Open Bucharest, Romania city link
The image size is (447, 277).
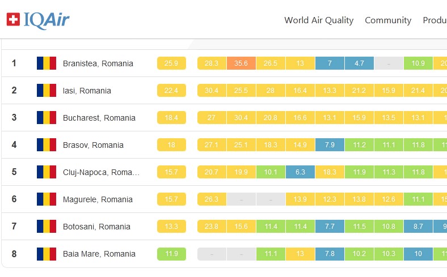(x=99, y=118)
